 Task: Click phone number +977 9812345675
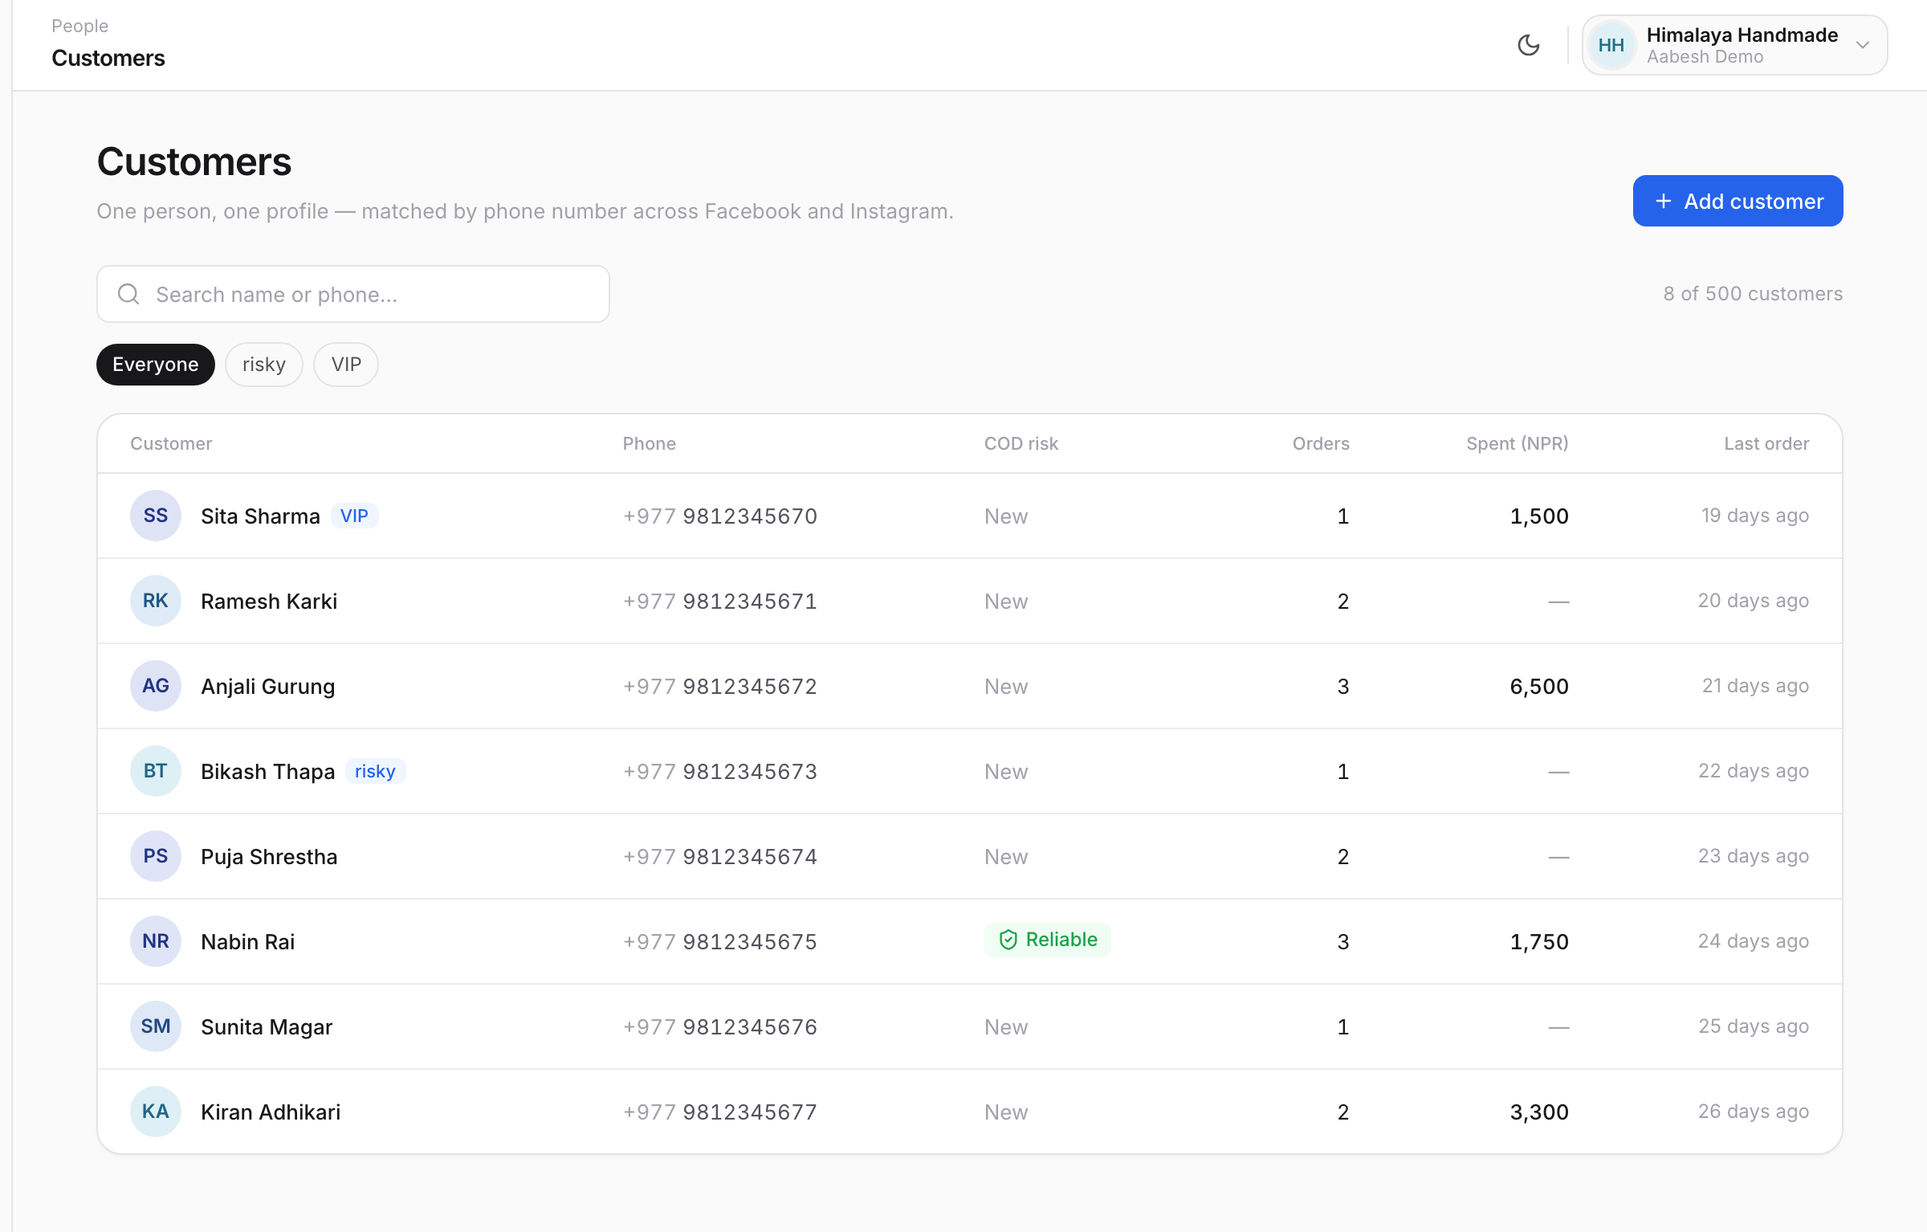(x=720, y=942)
